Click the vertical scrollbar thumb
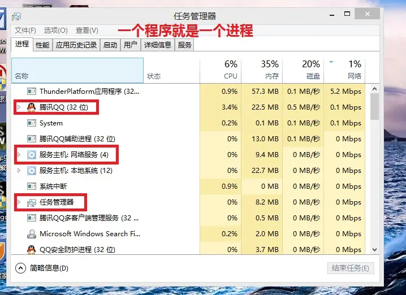 click(x=375, y=106)
